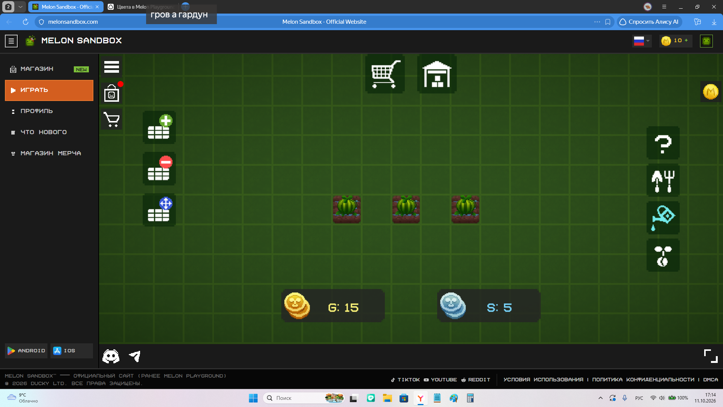Screen dimensions: 723x407
Task: Toggle fullscreen mode for the game
Action: coord(711,356)
